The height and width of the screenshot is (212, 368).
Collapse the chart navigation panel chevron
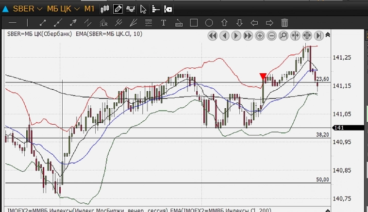point(328,35)
